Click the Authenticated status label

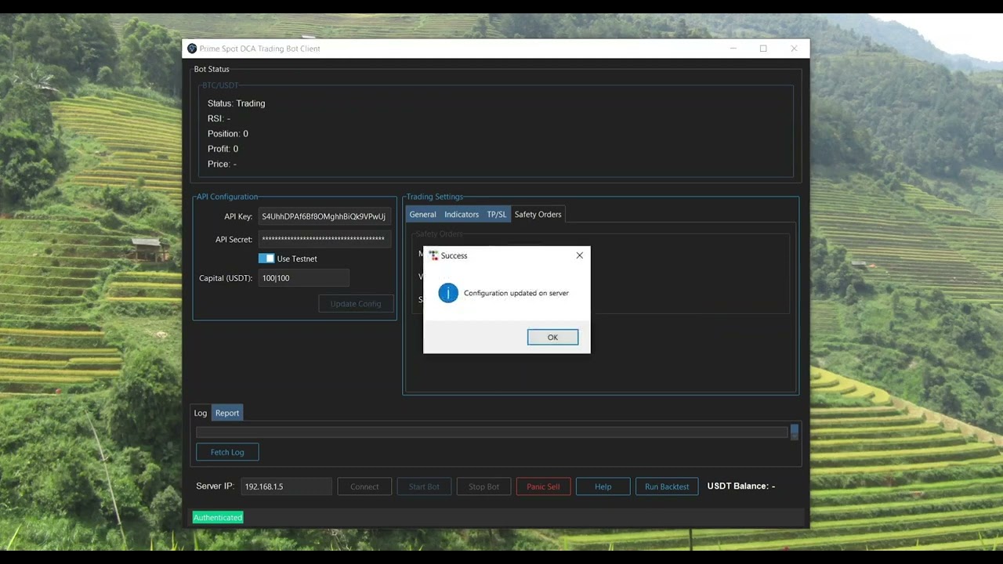[x=218, y=518]
